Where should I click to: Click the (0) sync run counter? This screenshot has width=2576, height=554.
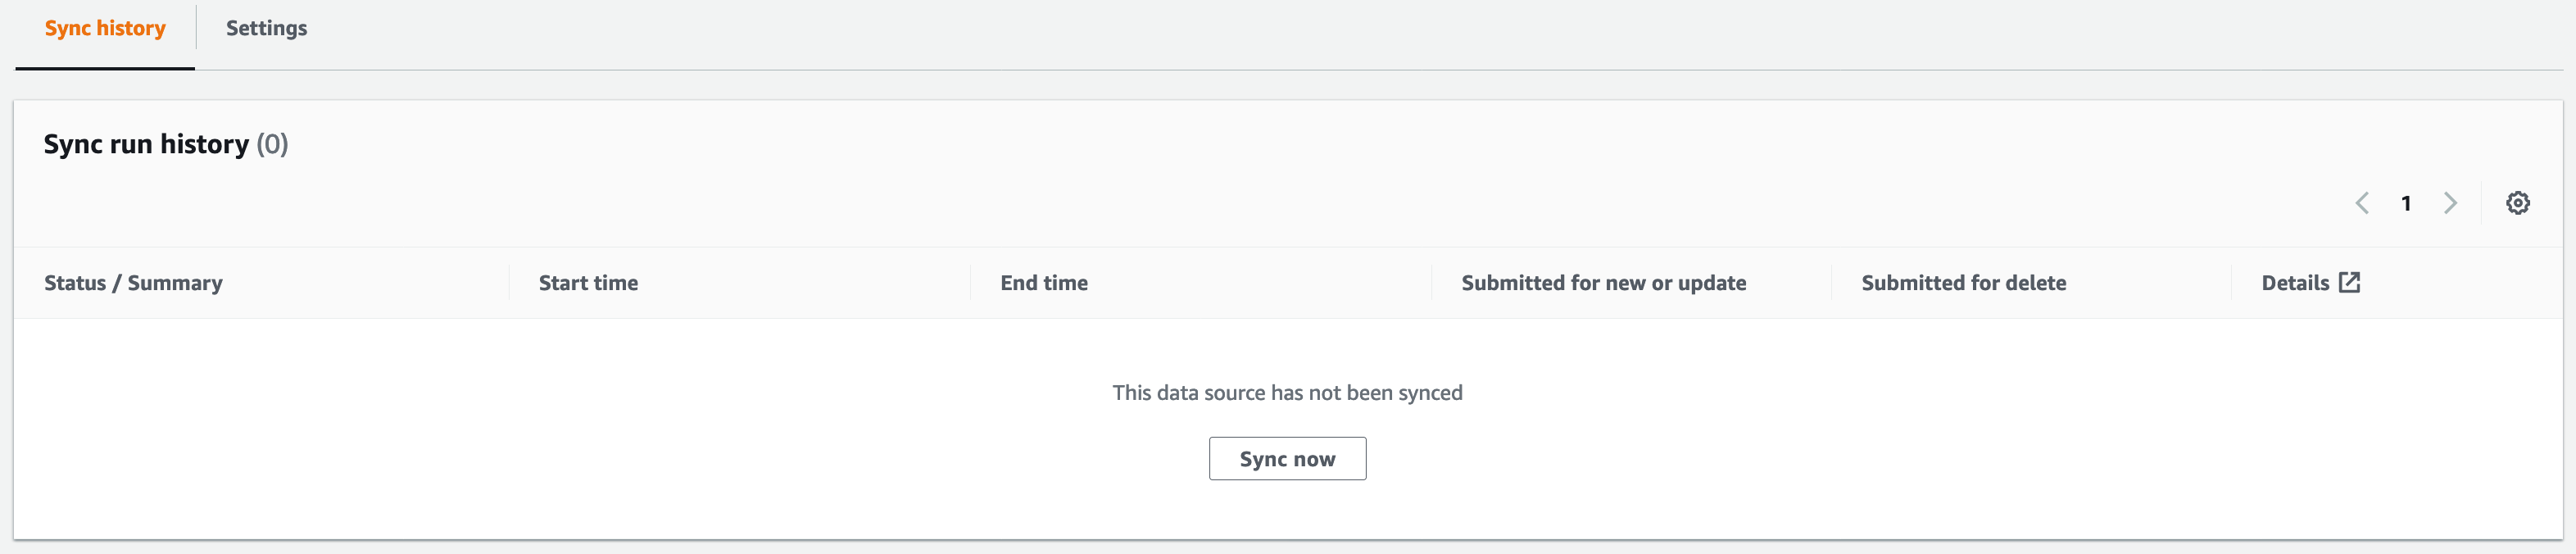pyautogui.click(x=272, y=145)
